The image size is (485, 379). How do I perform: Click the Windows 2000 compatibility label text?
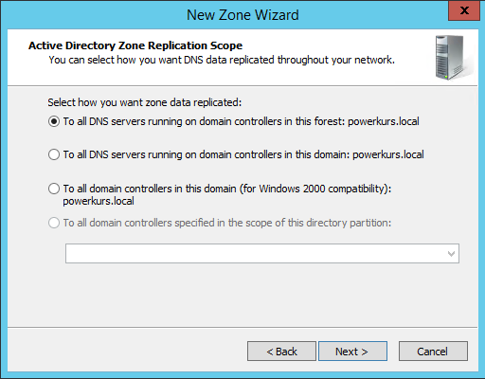[227, 189]
